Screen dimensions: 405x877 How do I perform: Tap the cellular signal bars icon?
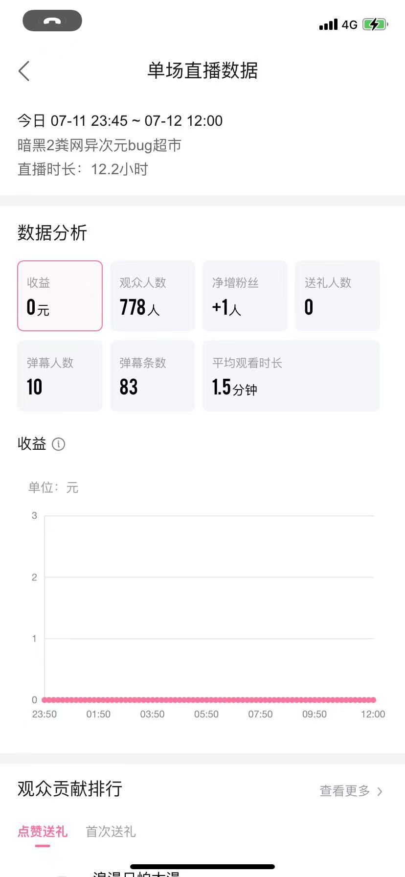[328, 24]
